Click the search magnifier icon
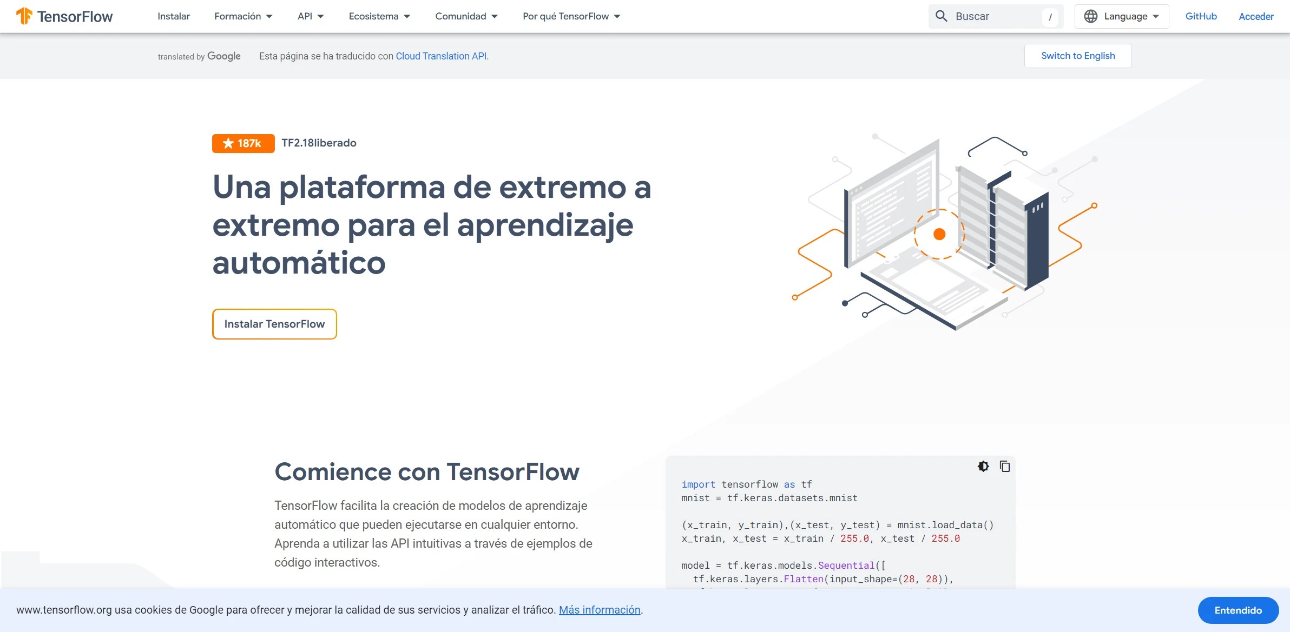The width and height of the screenshot is (1290, 632). click(x=942, y=16)
